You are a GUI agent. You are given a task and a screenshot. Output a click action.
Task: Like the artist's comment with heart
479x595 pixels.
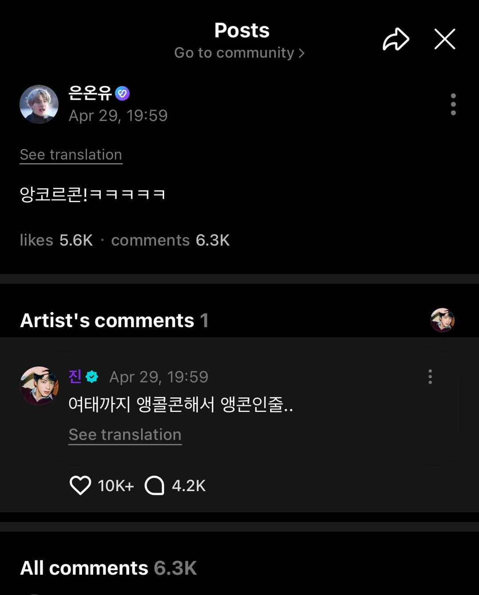pyautogui.click(x=80, y=485)
